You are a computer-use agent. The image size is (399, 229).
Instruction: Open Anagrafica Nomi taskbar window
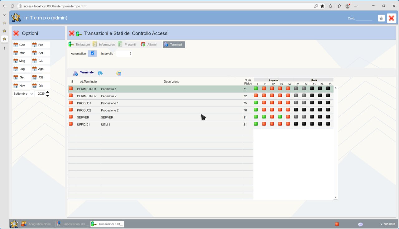(37, 224)
